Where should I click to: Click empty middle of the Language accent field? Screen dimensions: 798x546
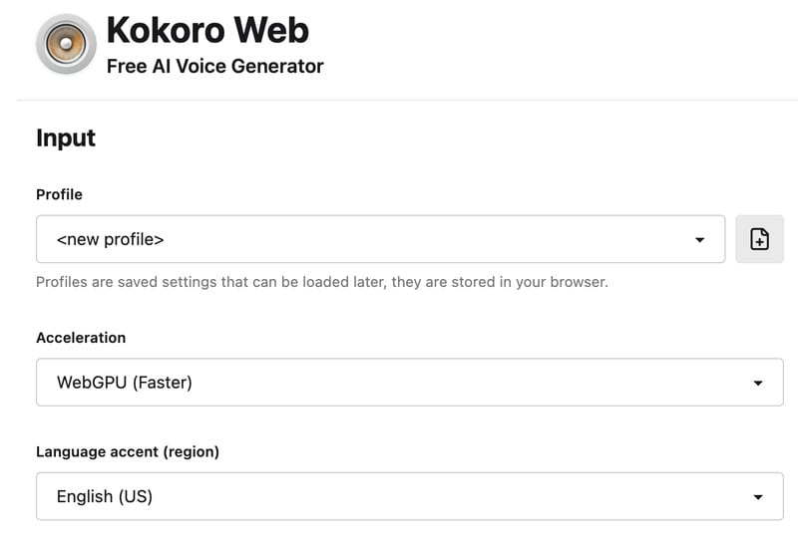coord(449,496)
